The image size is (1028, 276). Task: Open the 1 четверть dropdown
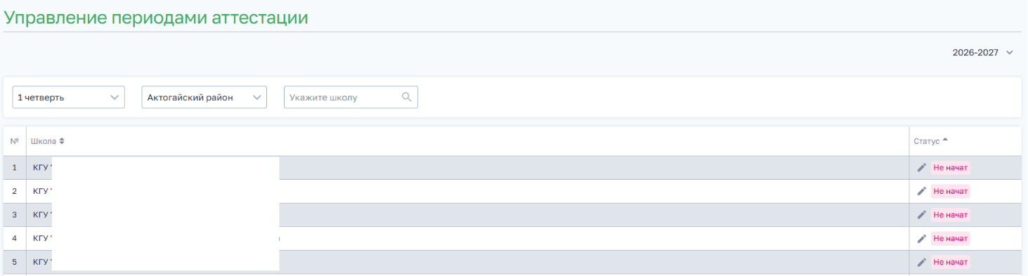pyautogui.click(x=69, y=98)
